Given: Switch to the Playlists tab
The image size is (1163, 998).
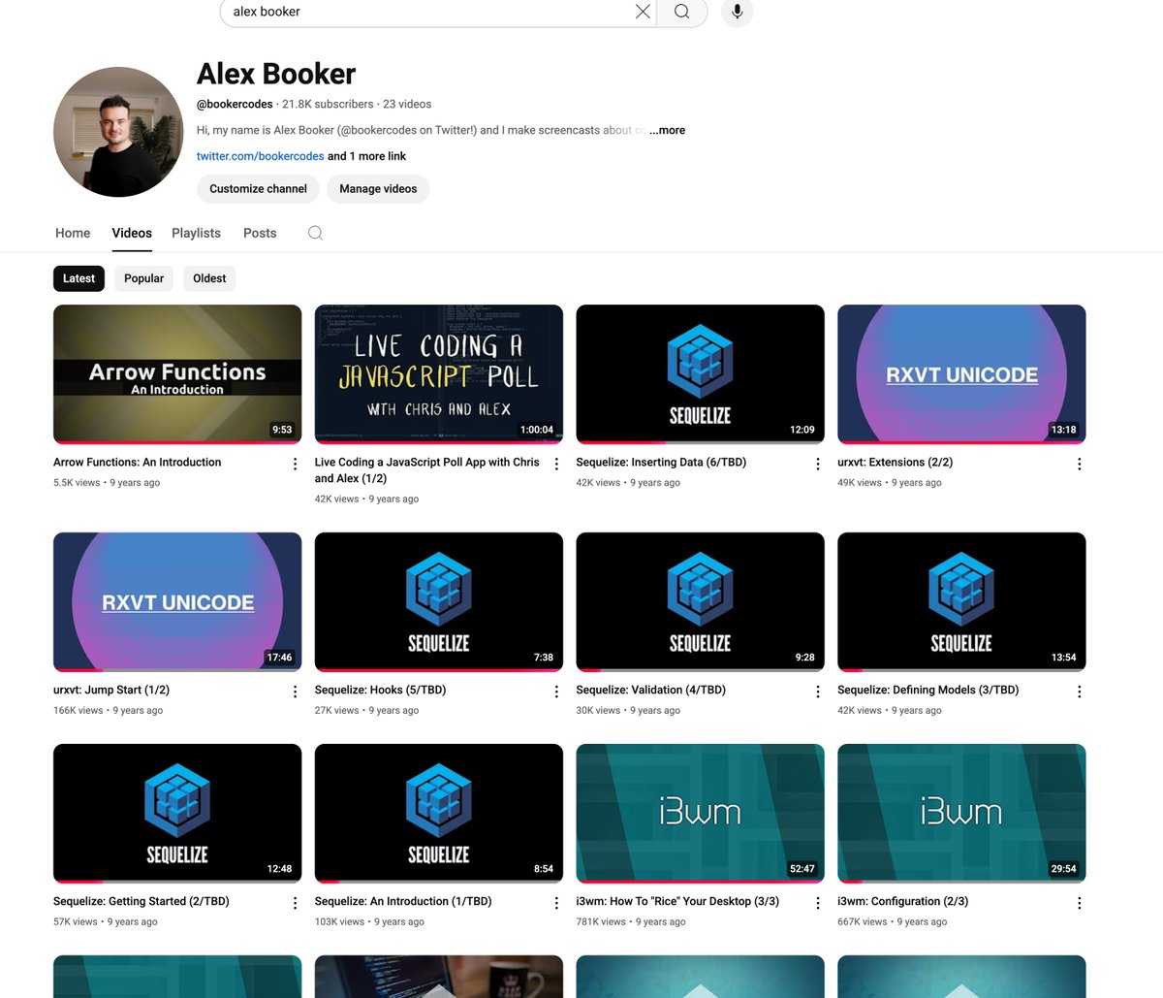Looking at the screenshot, I should tap(196, 233).
